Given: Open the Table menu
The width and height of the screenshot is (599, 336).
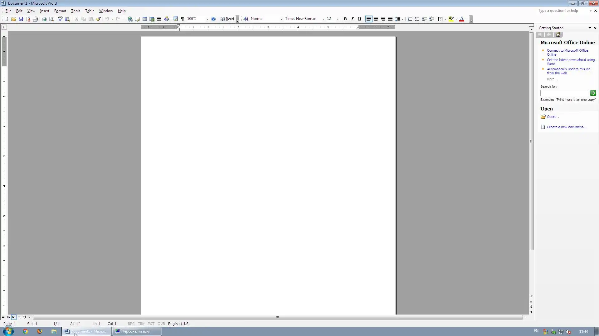Looking at the screenshot, I should 90,11.
